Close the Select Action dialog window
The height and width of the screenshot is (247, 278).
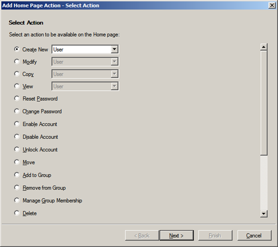pos(272,5)
